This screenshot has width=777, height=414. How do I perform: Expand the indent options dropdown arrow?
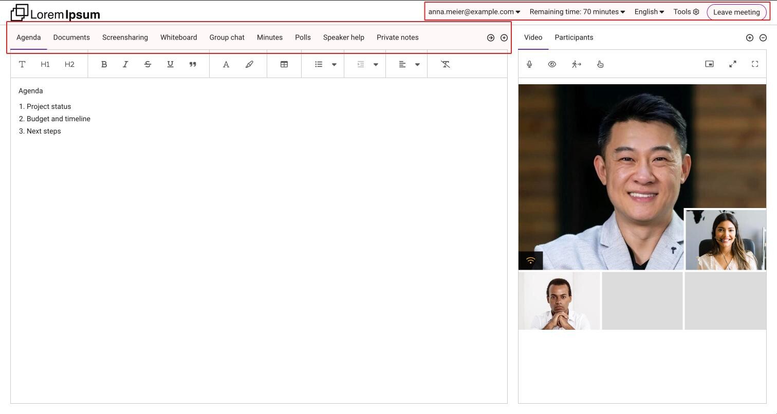click(x=376, y=64)
